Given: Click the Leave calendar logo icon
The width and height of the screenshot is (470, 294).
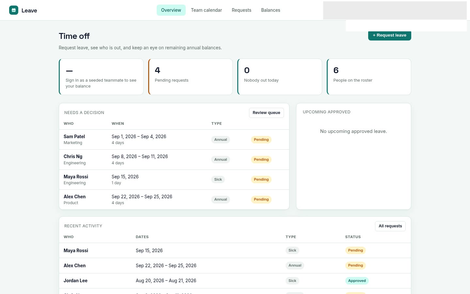Looking at the screenshot, I should (x=14, y=10).
